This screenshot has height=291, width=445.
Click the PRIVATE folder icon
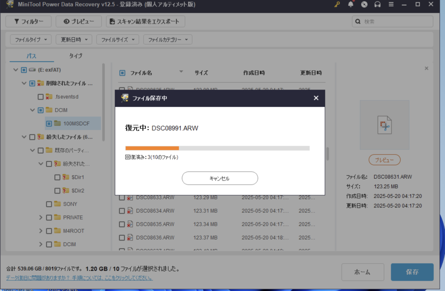coord(58,217)
